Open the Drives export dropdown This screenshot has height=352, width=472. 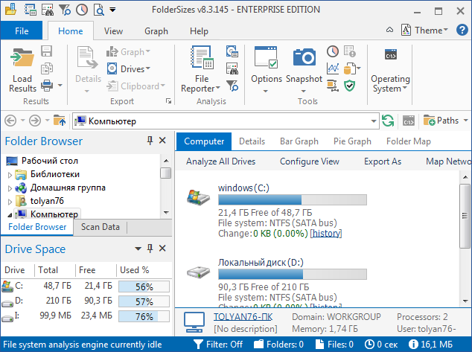[x=129, y=69]
